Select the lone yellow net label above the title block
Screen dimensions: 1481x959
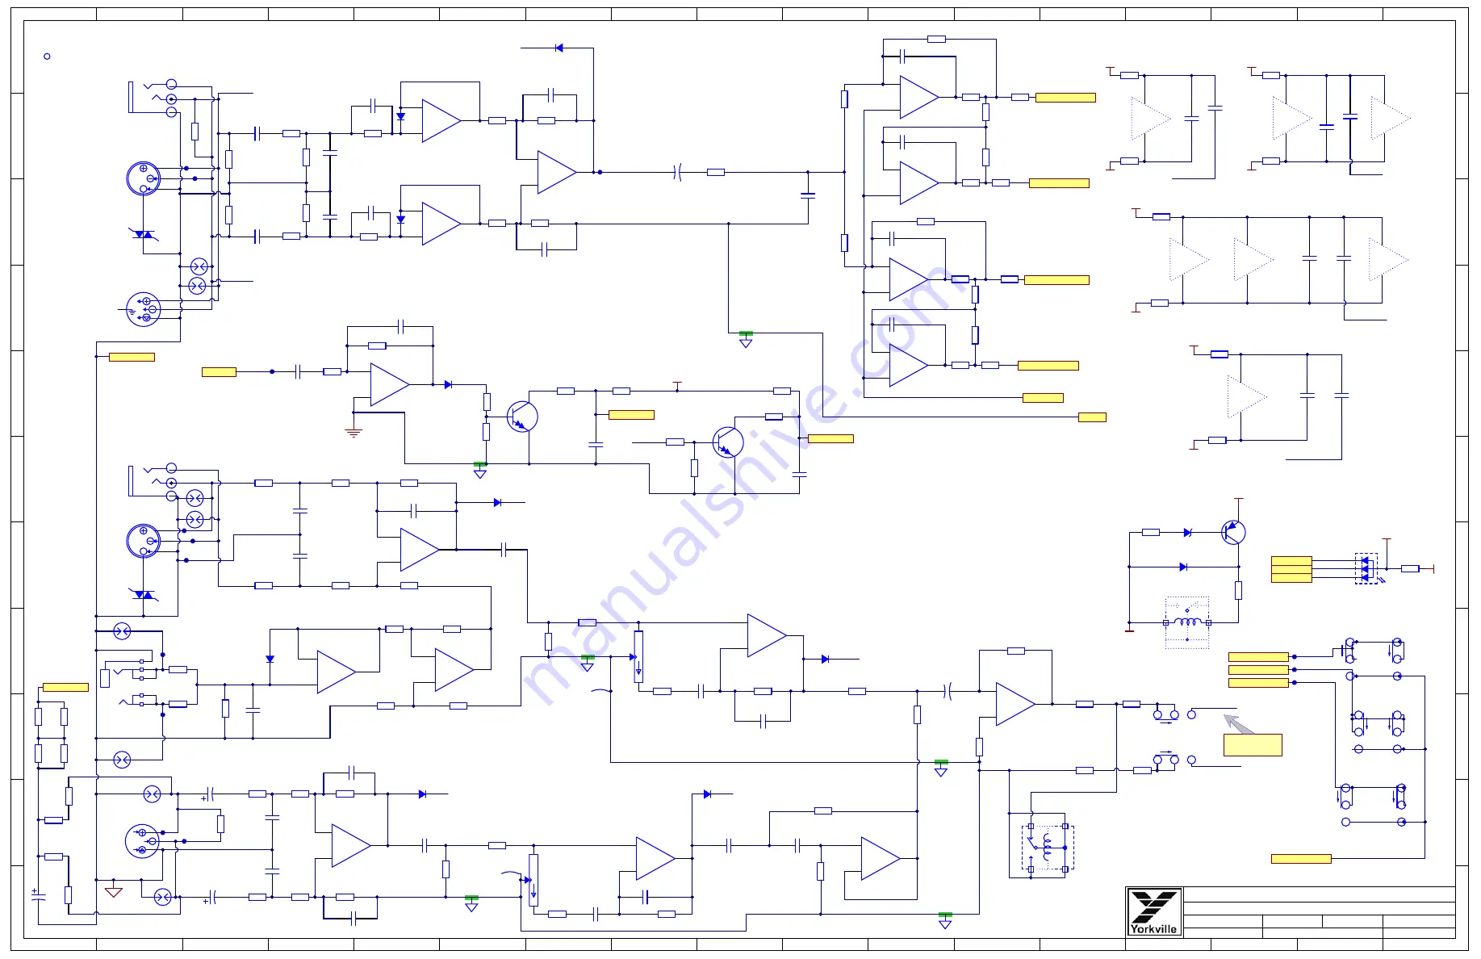[x=1301, y=859]
